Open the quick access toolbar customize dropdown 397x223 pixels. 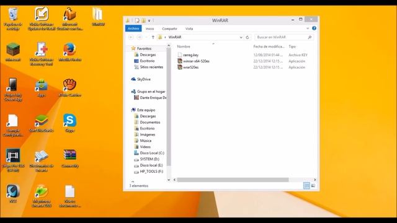coord(149,20)
